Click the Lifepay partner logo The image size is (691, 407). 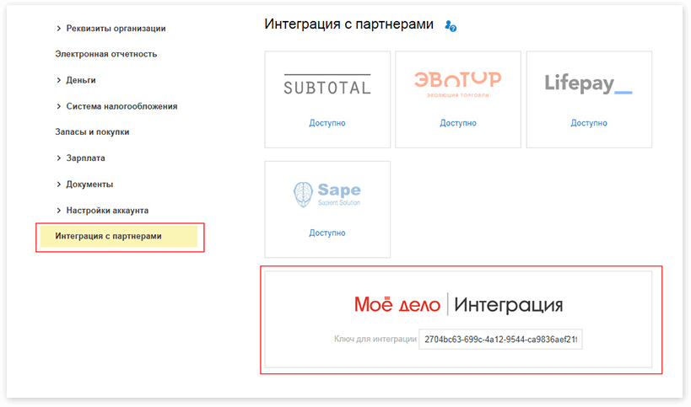tap(588, 84)
